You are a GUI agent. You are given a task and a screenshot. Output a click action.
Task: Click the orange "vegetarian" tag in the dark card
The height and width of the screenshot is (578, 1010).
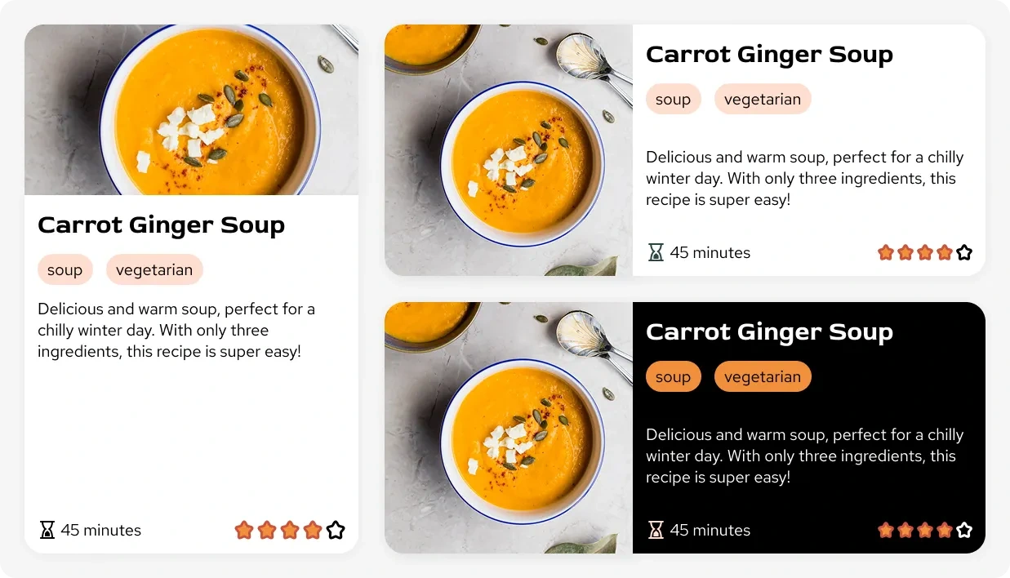pos(763,376)
